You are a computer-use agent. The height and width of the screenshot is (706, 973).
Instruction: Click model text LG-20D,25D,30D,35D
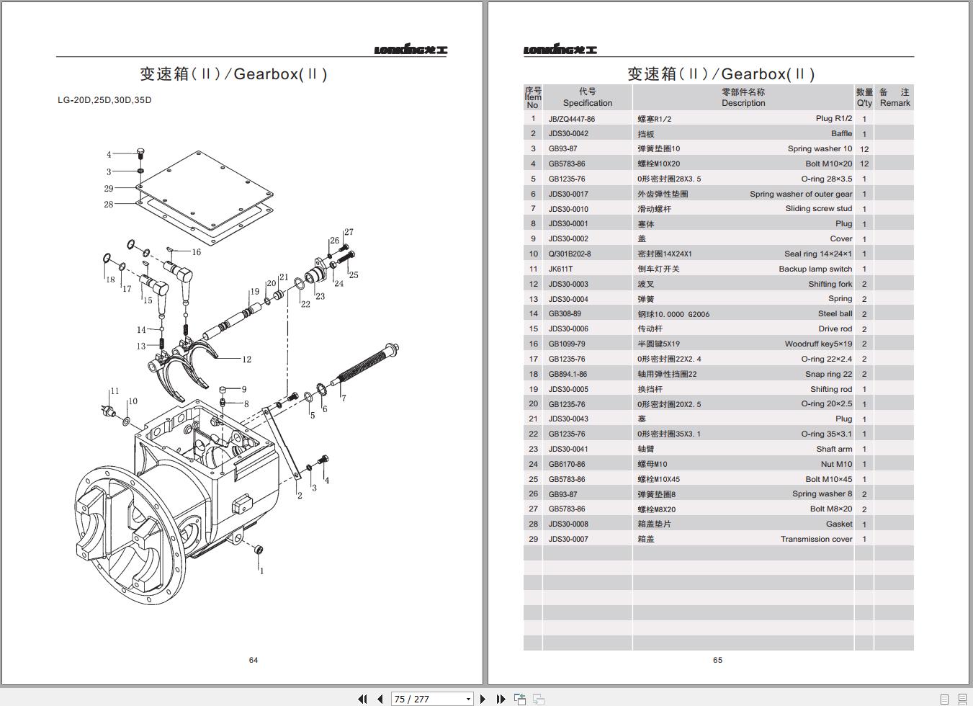pyautogui.click(x=104, y=100)
